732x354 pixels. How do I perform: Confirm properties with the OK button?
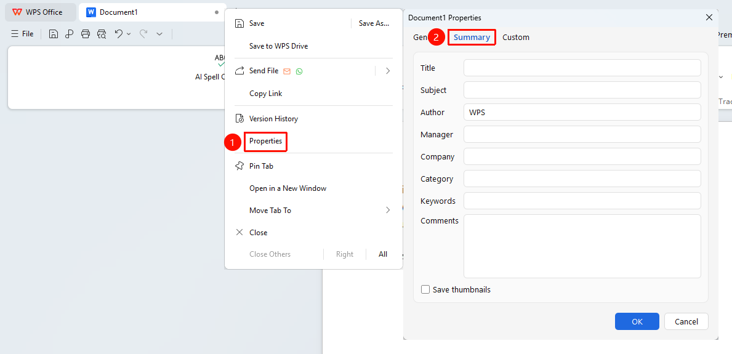pos(637,321)
